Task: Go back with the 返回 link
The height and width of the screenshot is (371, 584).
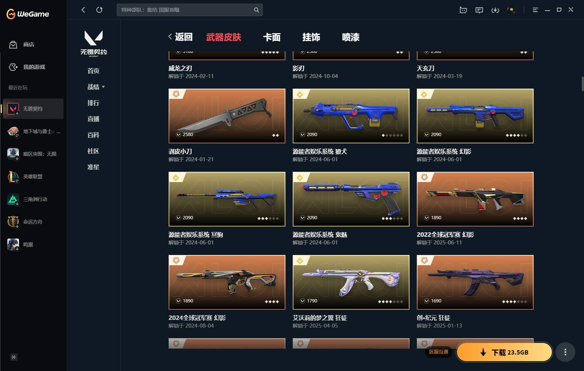Action: click(x=180, y=37)
